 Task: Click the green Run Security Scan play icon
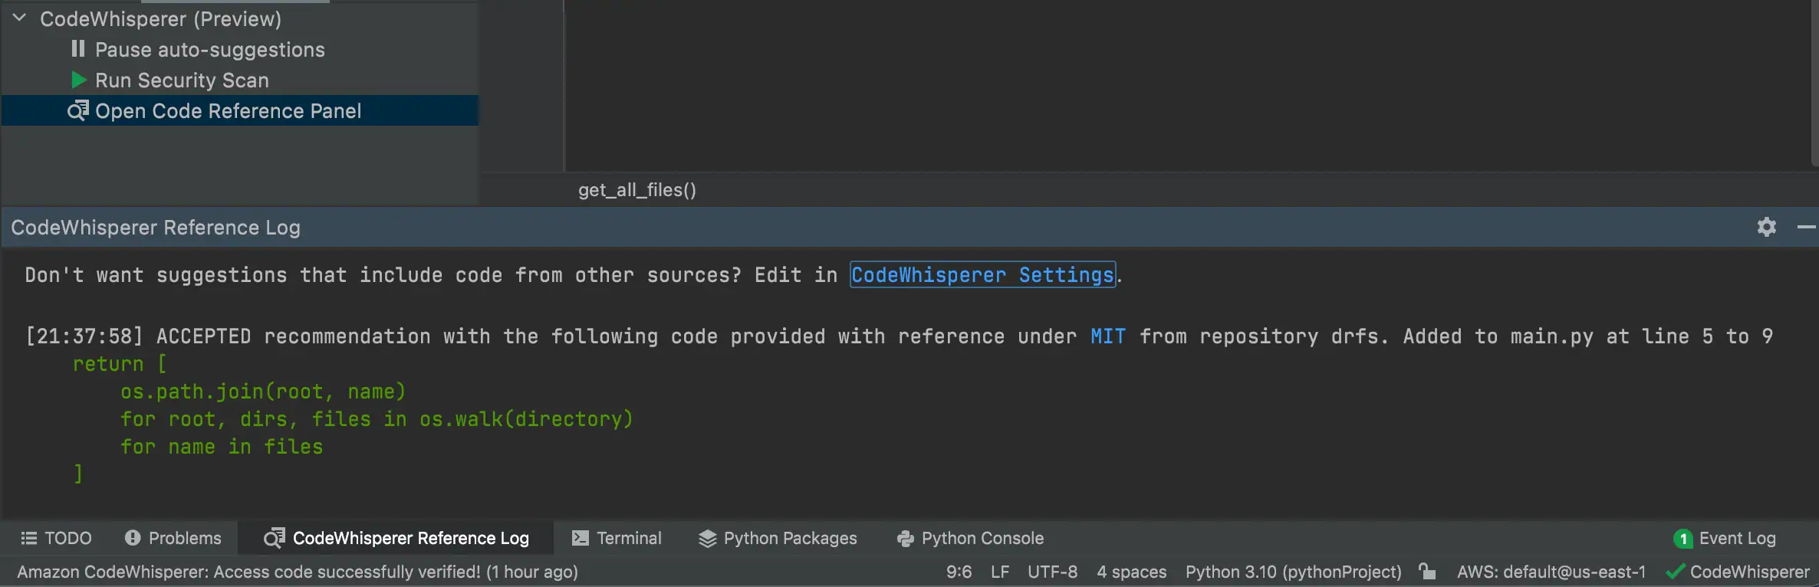(78, 80)
